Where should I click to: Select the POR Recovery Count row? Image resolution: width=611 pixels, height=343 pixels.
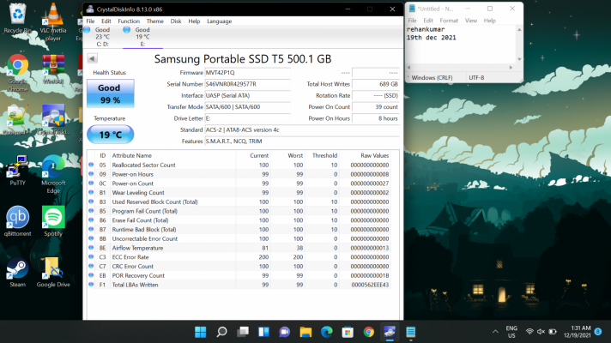(x=239, y=275)
